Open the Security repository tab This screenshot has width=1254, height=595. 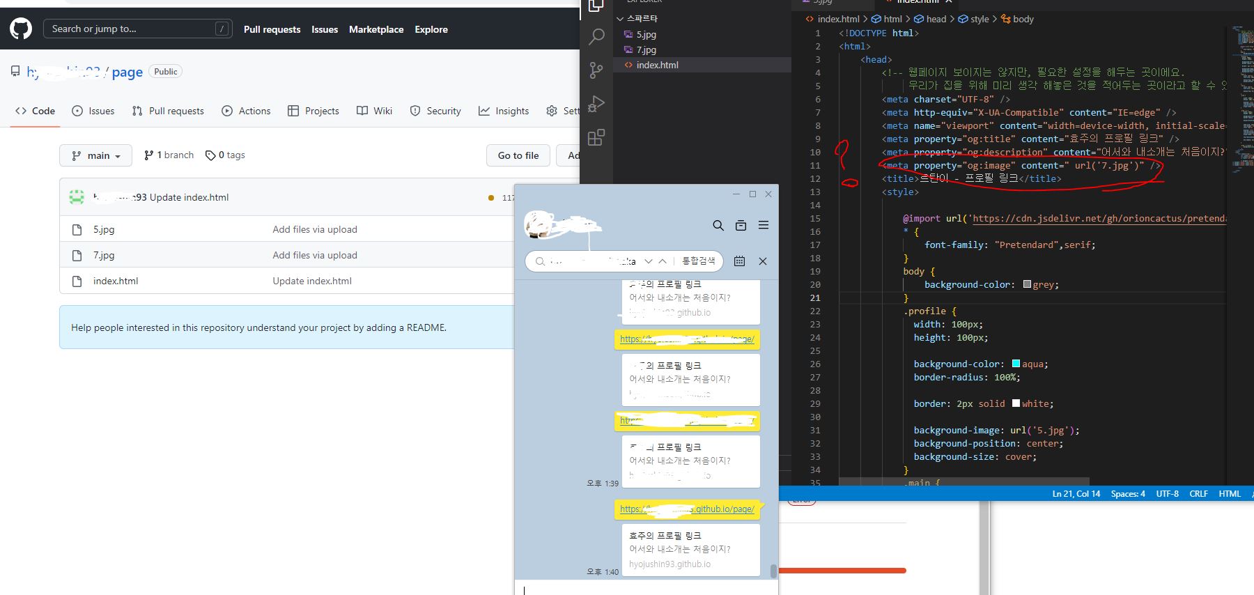coord(435,111)
